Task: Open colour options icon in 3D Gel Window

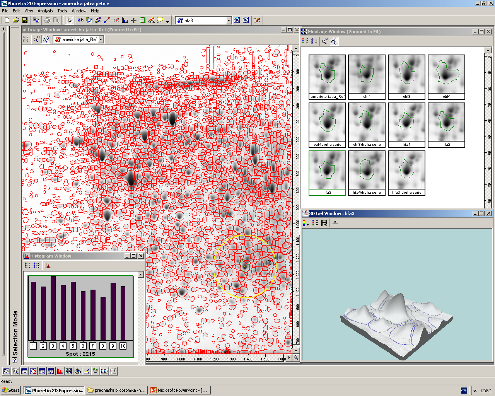Action: pos(306,222)
